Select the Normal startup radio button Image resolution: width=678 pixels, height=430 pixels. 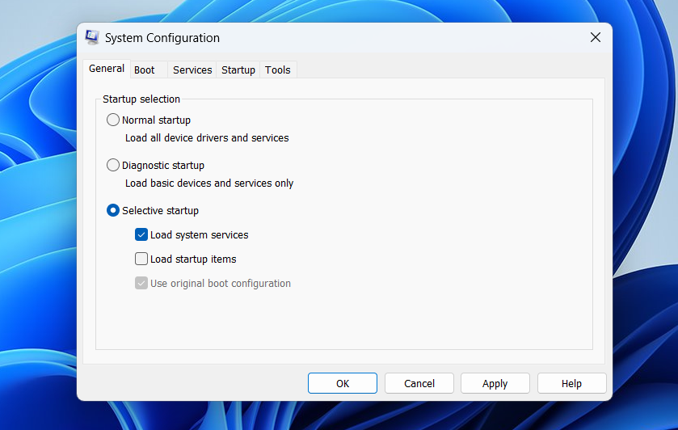(113, 120)
